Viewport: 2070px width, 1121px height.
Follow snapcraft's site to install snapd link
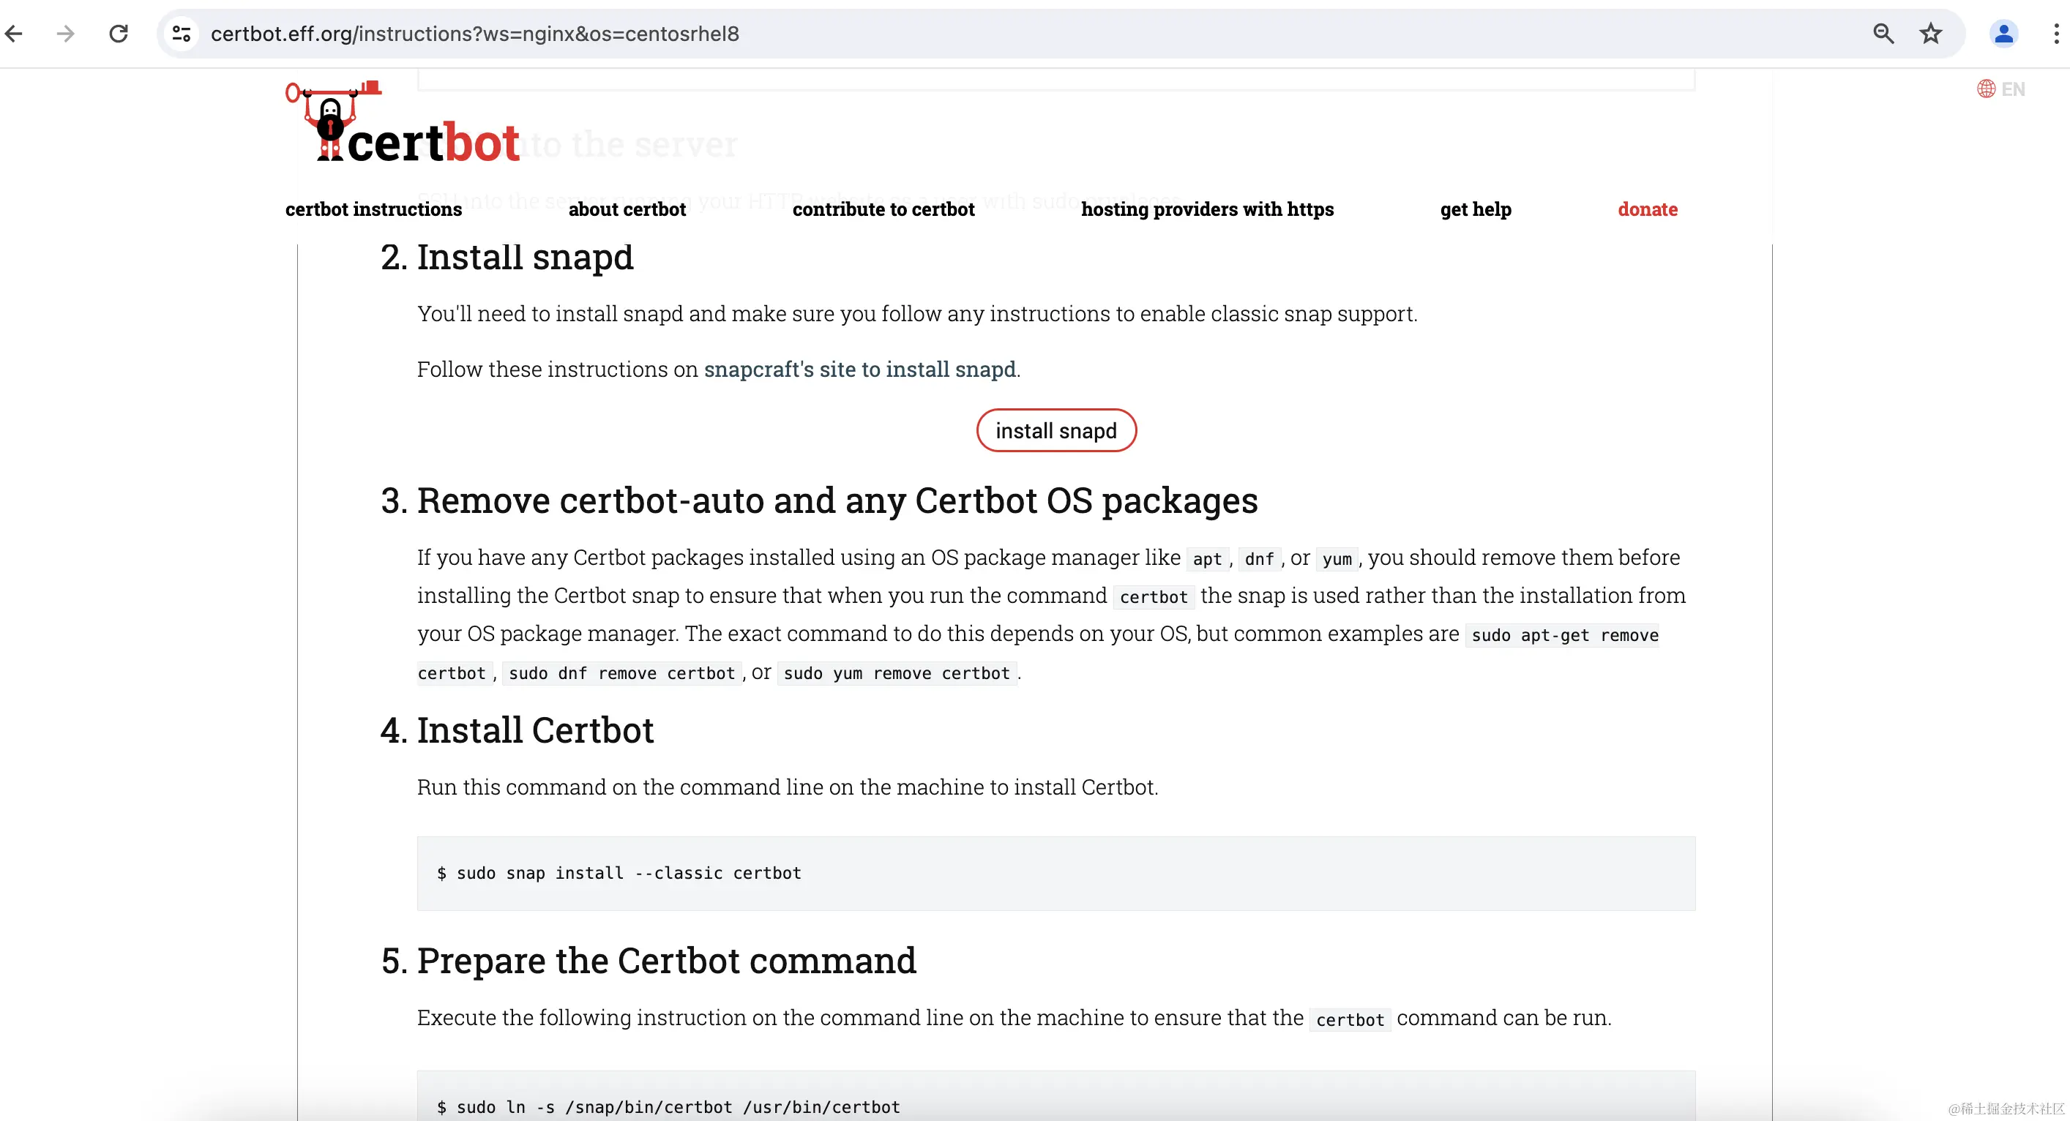coord(860,370)
